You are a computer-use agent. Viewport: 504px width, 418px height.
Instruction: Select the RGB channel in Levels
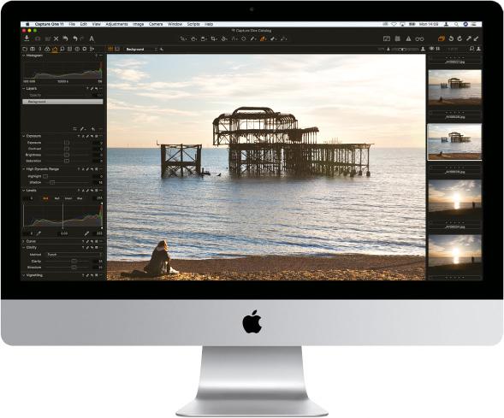point(45,198)
